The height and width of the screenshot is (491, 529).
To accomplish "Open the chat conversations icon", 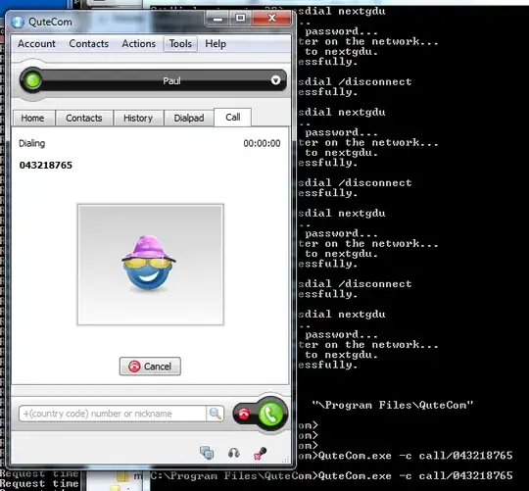I will coord(207,453).
